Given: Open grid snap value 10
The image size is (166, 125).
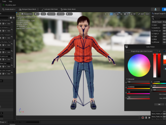Looking at the screenshot, I should [128, 14].
